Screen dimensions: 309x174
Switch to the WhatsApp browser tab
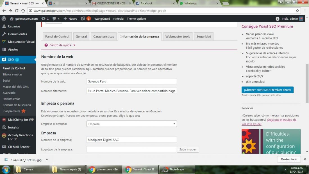pos(199,3)
